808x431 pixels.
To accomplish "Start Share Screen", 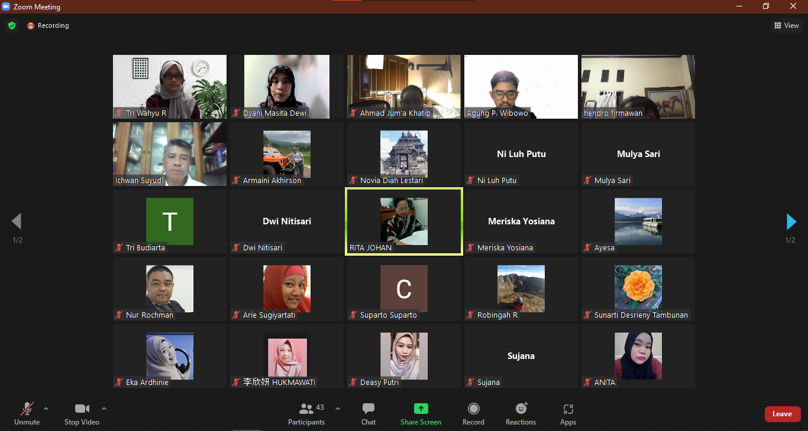I will [421, 414].
